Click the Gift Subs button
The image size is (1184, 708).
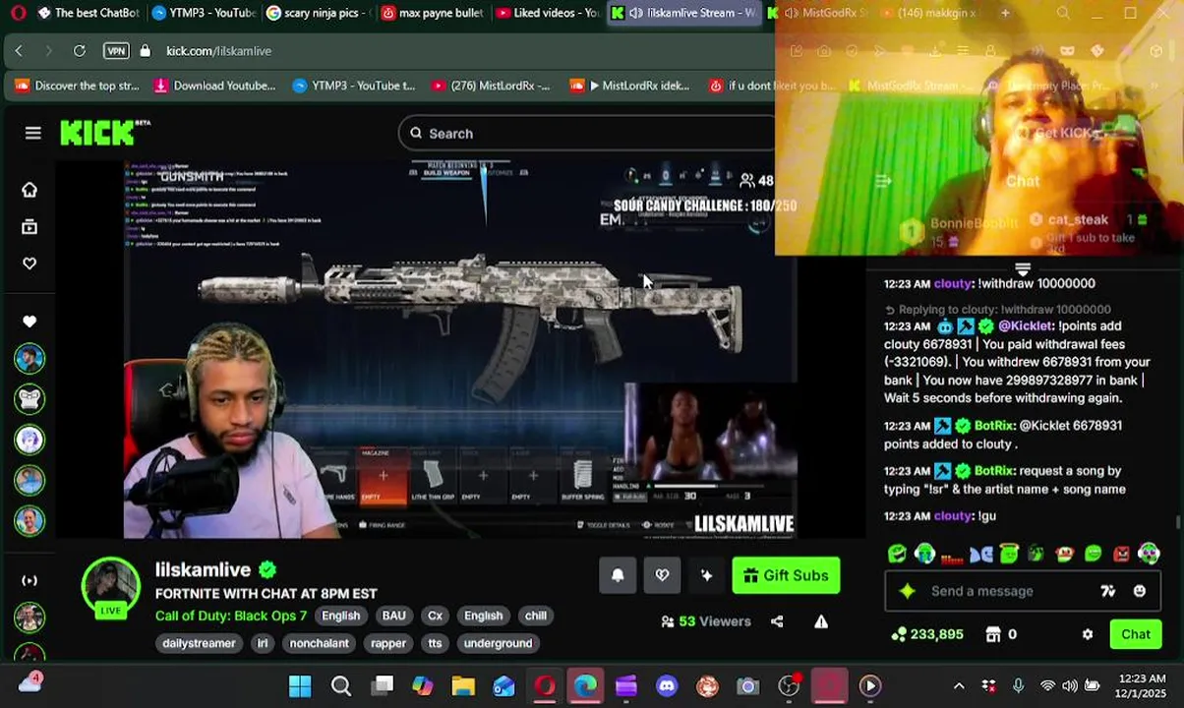click(786, 575)
